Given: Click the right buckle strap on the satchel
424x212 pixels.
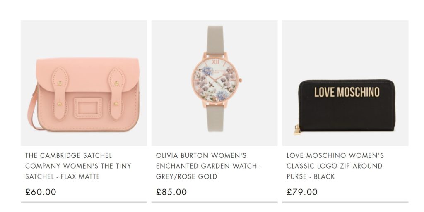Looking at the screenshot, I should tap(116, 93).
